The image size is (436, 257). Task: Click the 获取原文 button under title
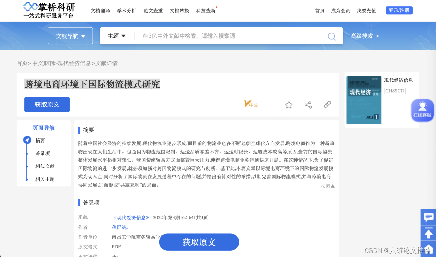point(47,104)
